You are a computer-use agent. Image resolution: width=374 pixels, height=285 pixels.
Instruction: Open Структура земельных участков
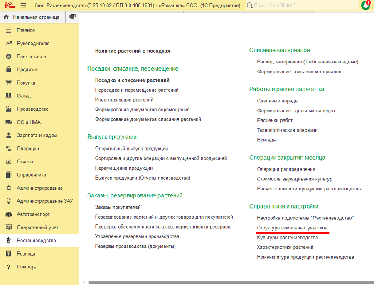(x=293, y=228)
